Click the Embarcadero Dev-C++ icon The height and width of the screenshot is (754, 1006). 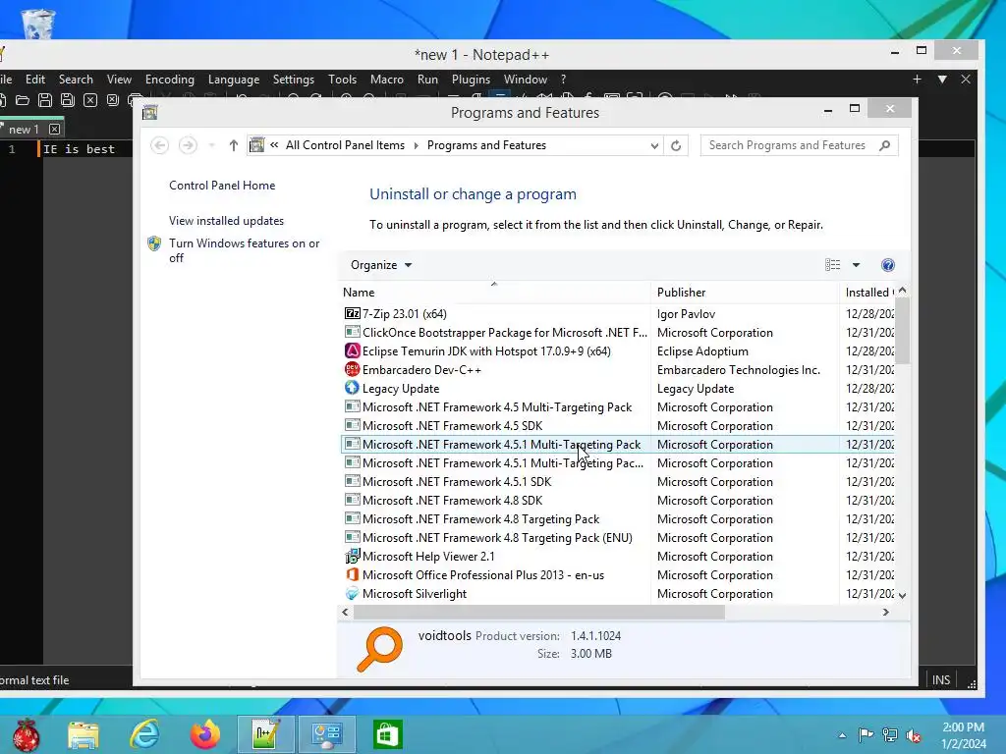click(x=353, y=369)
